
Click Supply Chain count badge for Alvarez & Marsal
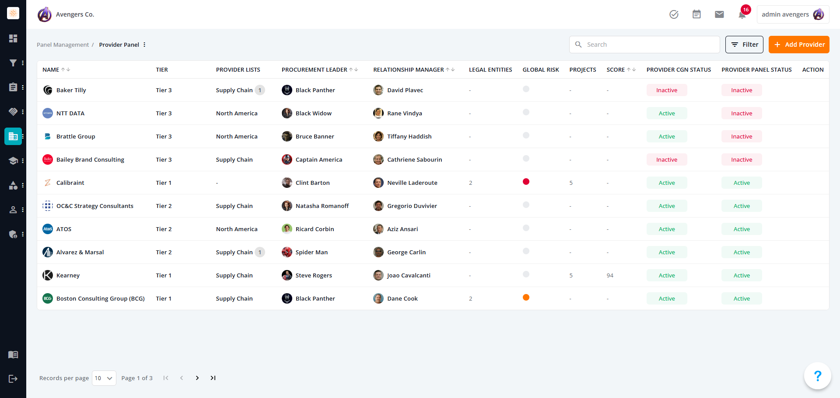[260, 252]
